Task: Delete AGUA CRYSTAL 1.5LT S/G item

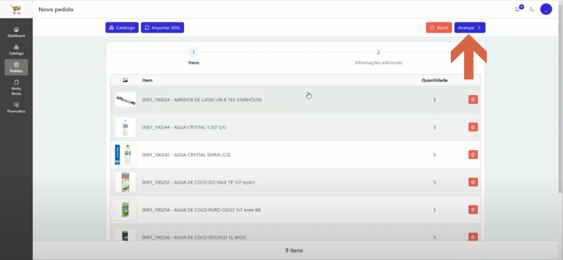Action: click(473, 127)
